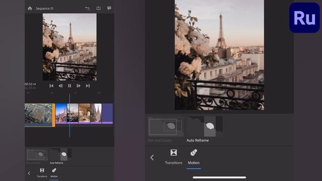Open the comments/feedback icon in the top bar
Image resolution: width=322 pixels, height=181 pixels.
tap(109, 8)
